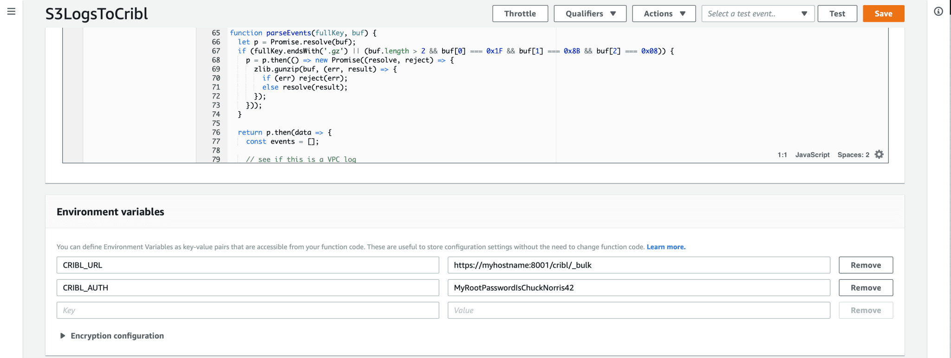Open the Qualifiers dropdown

coord(590,13)
